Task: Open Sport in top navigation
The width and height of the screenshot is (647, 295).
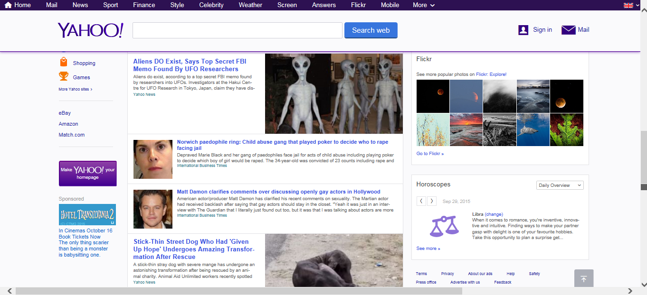Action: (111, 5)
